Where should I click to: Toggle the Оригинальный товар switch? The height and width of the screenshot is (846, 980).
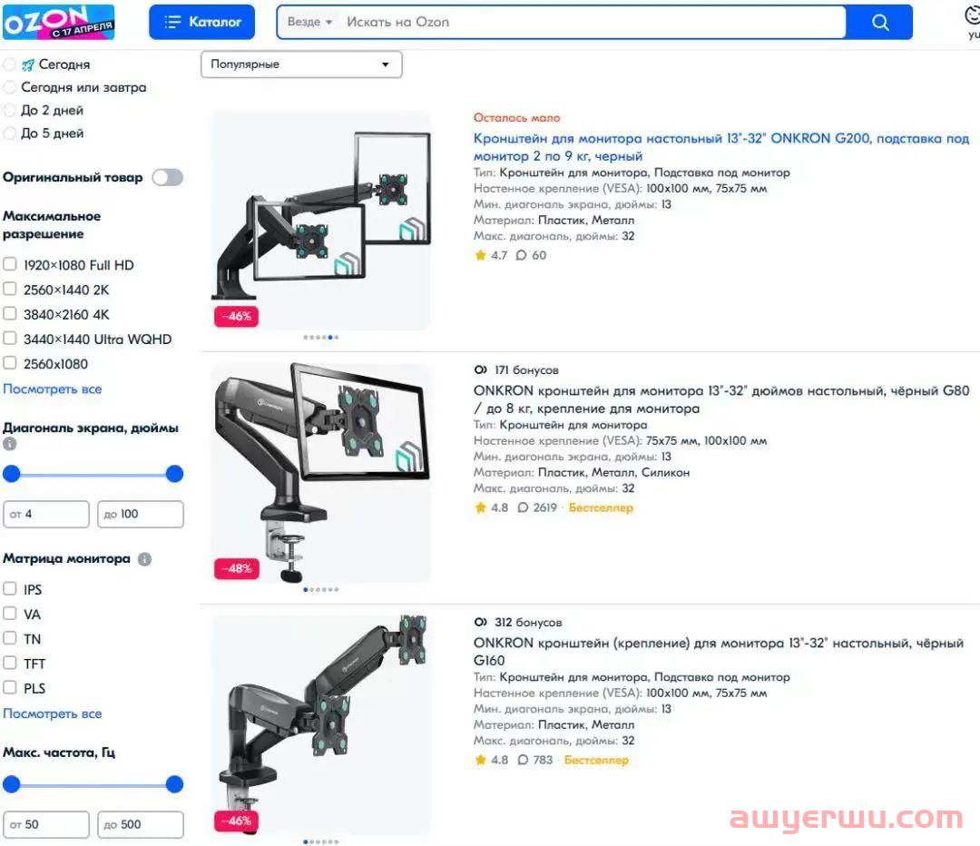tap(168, 178)
